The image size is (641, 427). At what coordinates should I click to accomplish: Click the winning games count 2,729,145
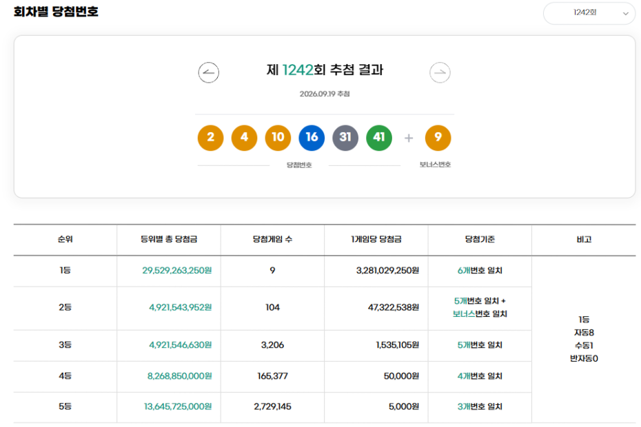click(273, 406)
